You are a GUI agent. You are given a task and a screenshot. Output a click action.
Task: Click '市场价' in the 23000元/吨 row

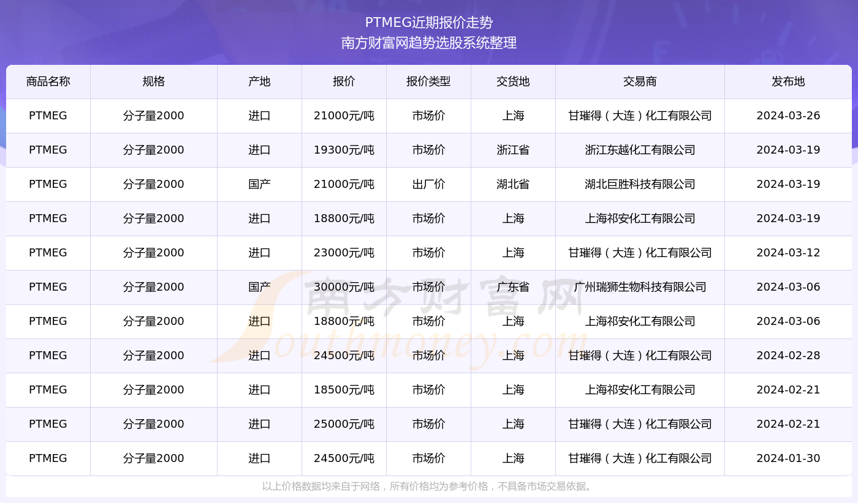coord(428,253)
